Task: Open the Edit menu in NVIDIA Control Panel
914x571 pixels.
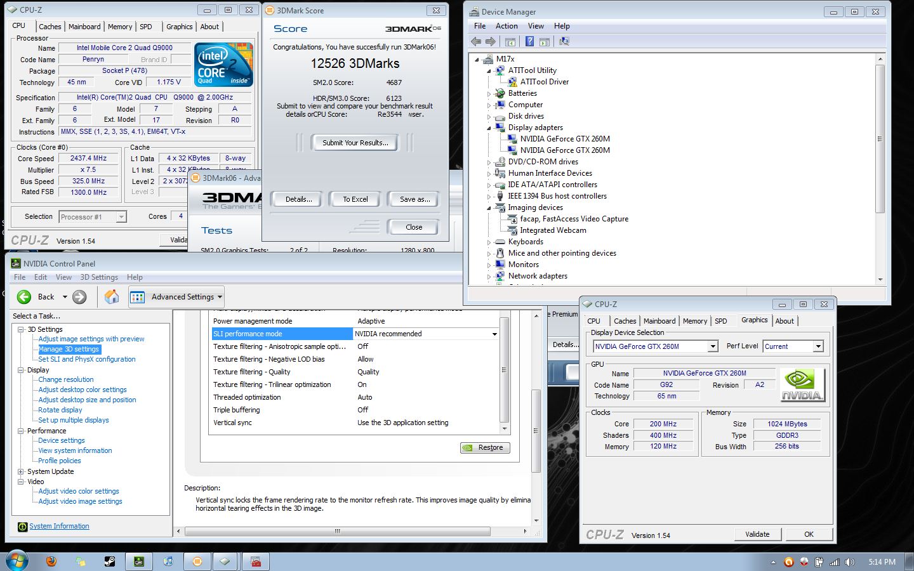Action: pos(41,277)
